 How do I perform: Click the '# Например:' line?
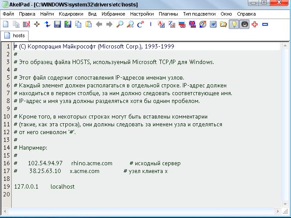pos(30,148)
